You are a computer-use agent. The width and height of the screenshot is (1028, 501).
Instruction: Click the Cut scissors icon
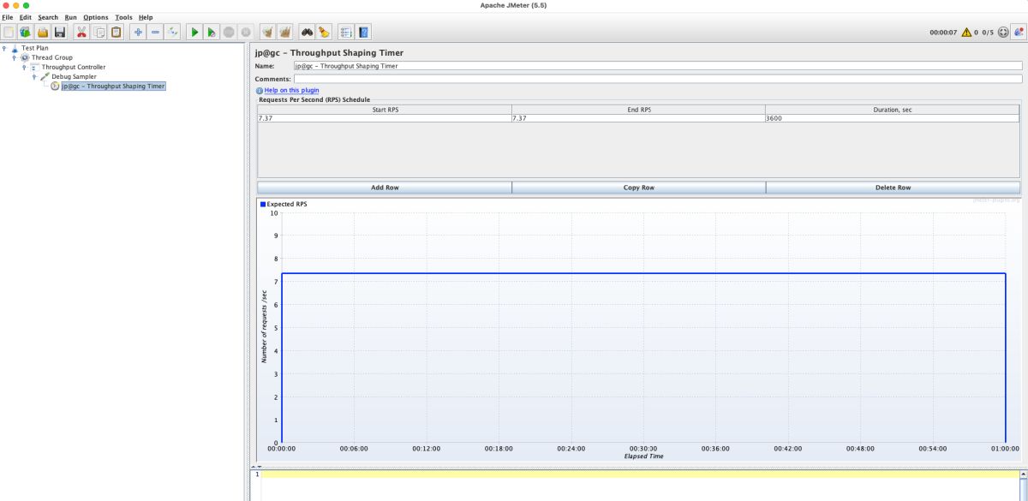tap(81, 32)
